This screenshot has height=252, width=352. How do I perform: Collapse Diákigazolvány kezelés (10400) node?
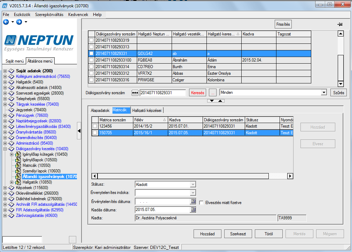(5, 149)
